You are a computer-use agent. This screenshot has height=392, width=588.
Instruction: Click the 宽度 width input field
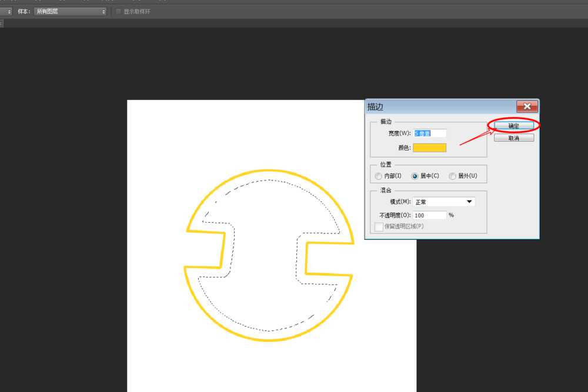(430, 133)
